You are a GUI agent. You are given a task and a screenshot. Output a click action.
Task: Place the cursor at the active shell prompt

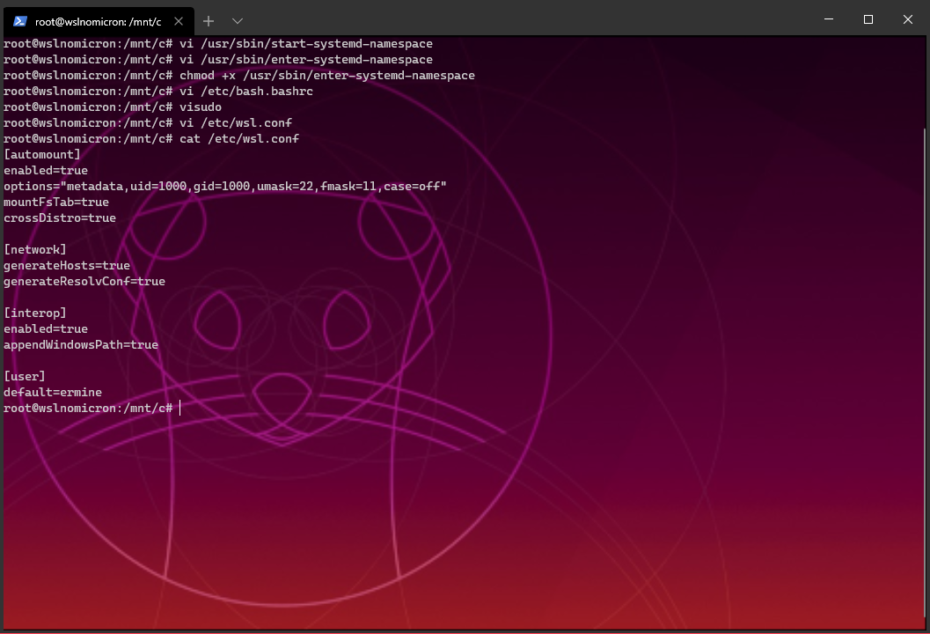tap(179, 408)
